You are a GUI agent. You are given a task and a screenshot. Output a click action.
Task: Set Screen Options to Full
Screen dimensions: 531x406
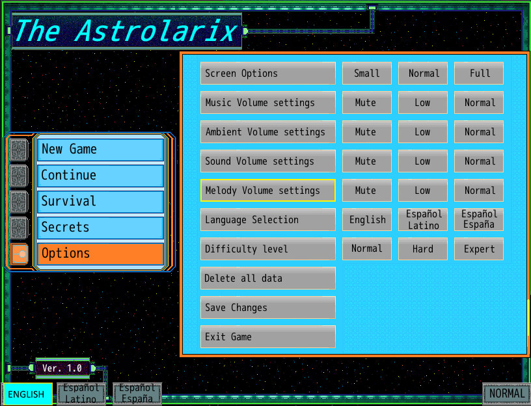(478, 73)
